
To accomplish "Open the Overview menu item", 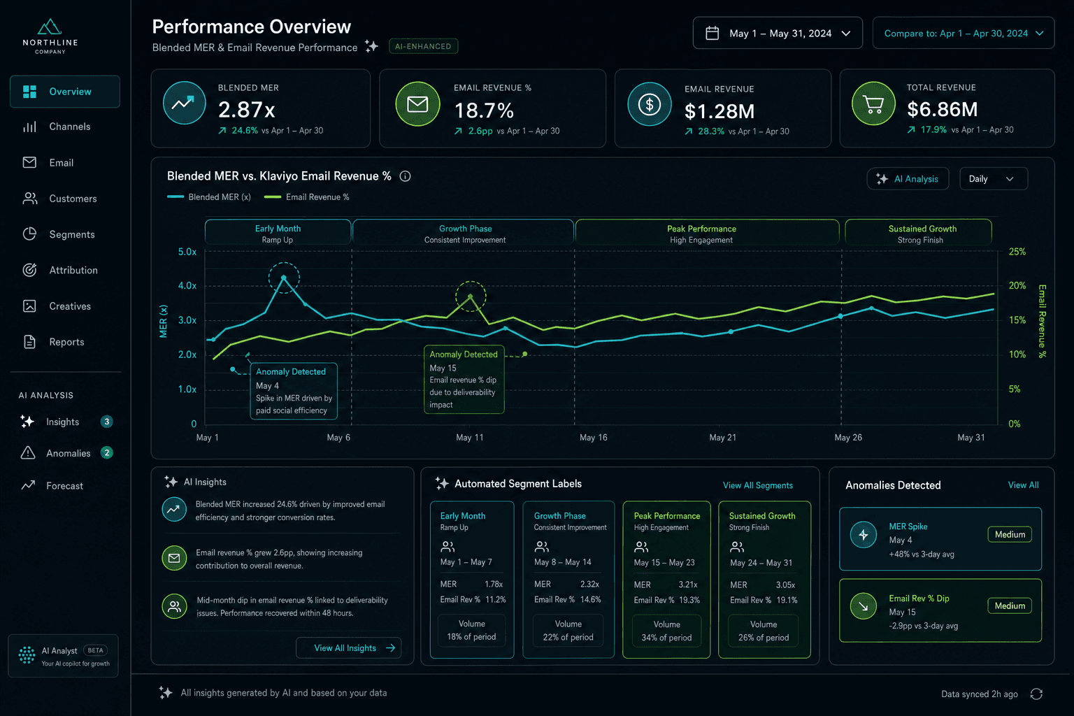I will pyautogui.click(x=65, y=92).
